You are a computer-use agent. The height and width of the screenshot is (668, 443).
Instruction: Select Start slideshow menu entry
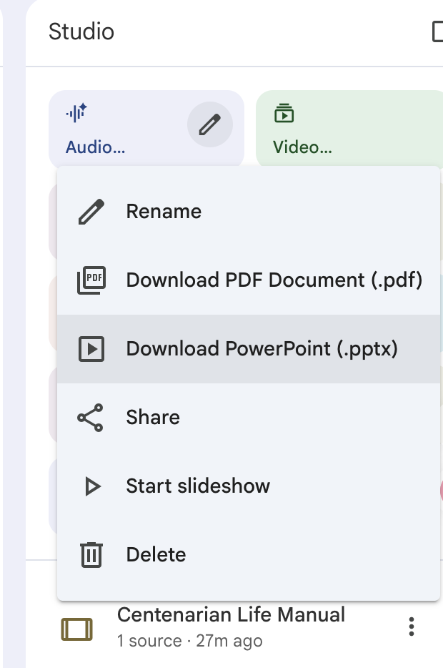tap(198, 486)
